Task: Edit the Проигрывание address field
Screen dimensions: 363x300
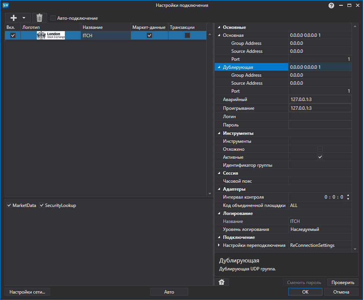Action: pos(320,108)
